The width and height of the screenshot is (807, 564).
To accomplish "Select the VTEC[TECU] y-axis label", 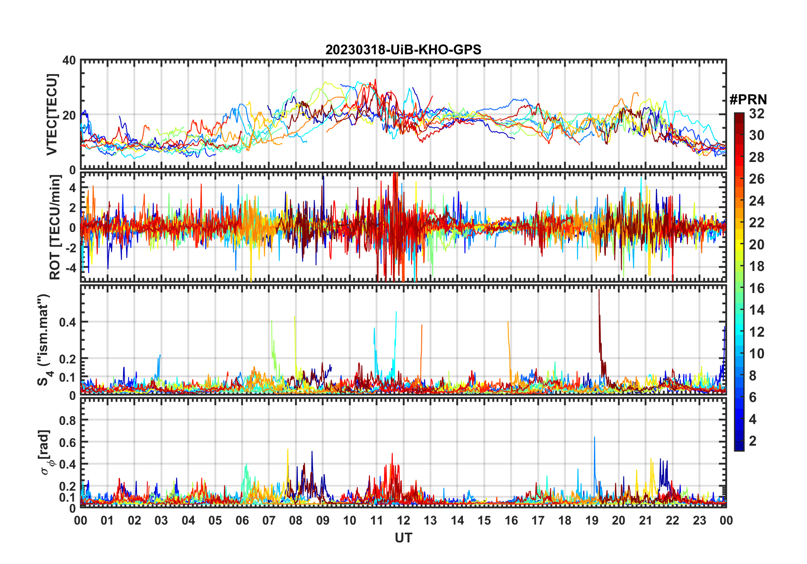I will (x=52, y=114).
